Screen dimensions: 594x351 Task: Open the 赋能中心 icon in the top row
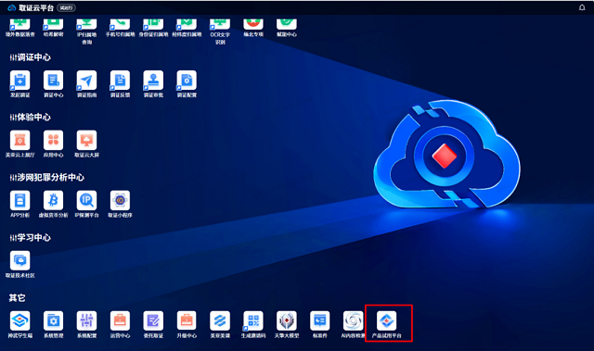click(x=287, y=24)
